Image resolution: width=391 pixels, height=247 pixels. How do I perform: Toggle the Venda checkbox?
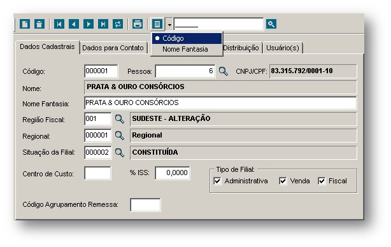tap(283, 181)
